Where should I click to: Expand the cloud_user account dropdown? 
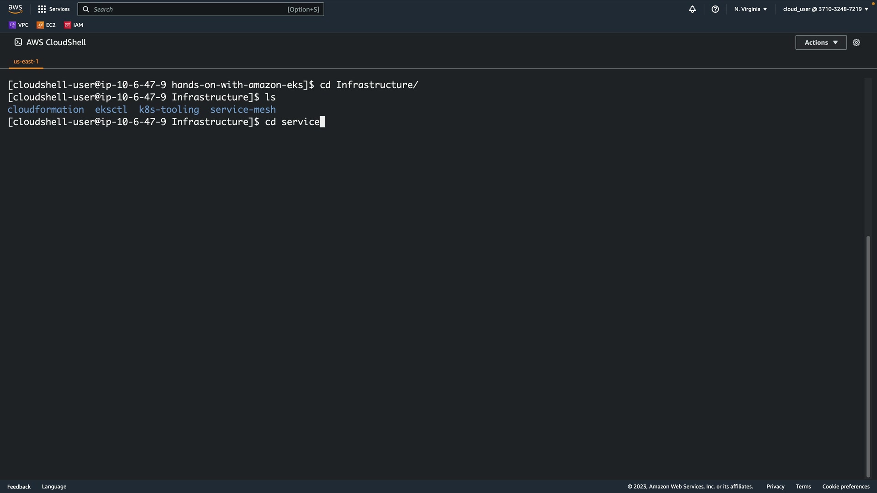click(825, 9)
